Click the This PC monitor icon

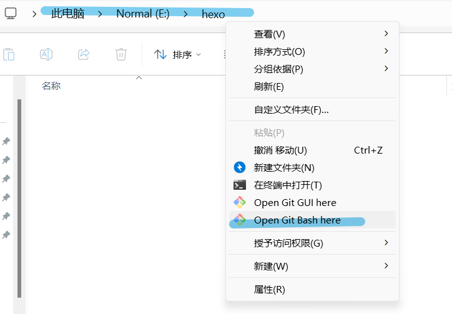pos(11,13)
